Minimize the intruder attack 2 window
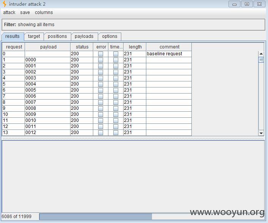268x223 pixels. click(234, 4)
